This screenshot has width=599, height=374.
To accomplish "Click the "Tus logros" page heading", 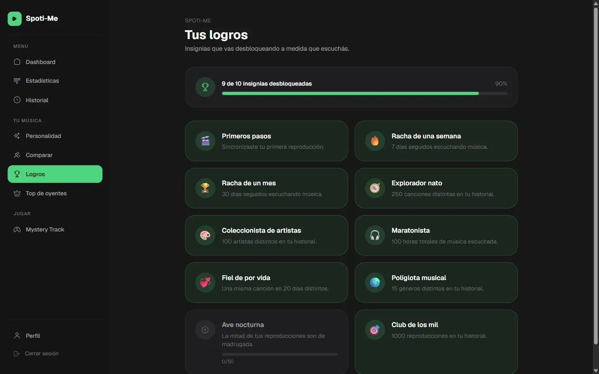I will coord(216,35).
